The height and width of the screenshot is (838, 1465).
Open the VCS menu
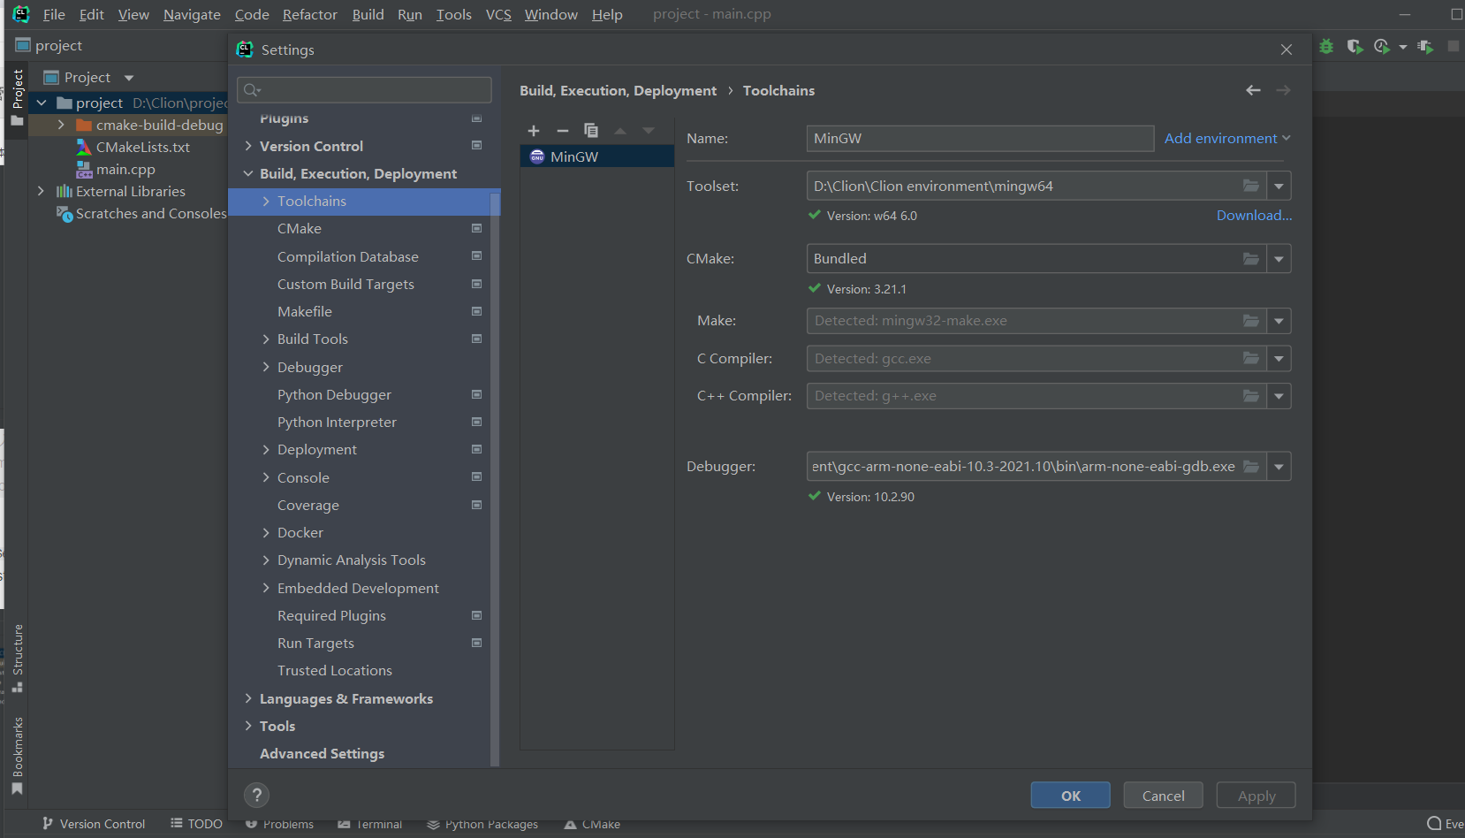(x=498, y=14)
